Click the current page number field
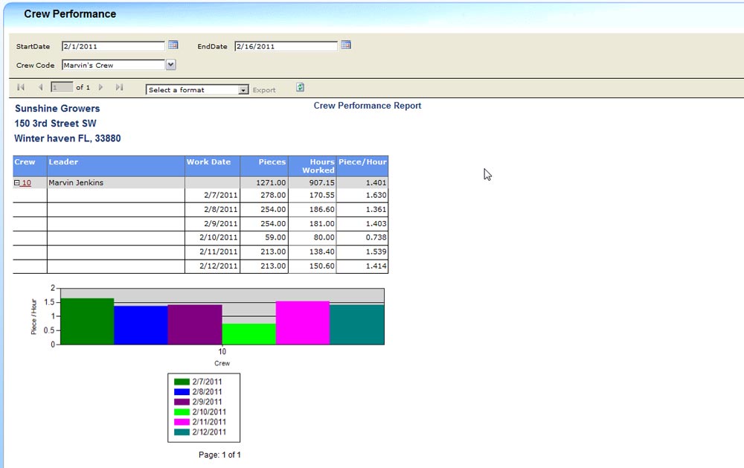Image resolution: width=744 pixels, height=468 pixels. pos(62,87)
